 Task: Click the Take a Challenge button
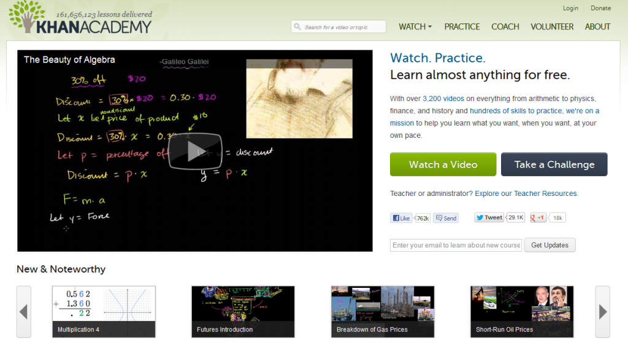click(554, 164)
